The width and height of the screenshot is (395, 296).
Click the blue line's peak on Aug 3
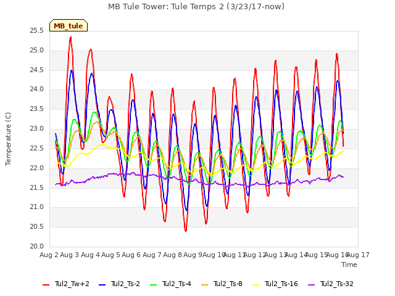[x=72, y=70]
